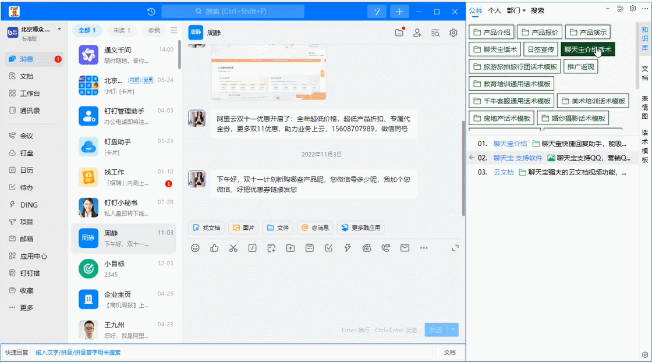Open the 聊天宝话术 folder
Screen dimensions: 652x363
pos(495,49)
